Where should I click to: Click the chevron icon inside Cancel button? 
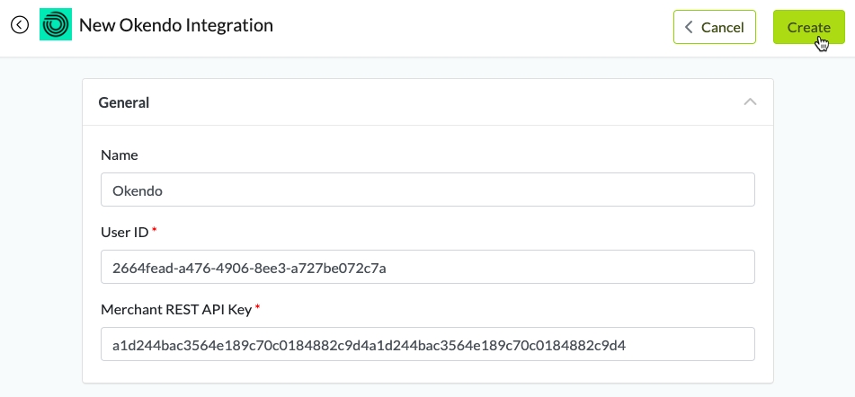pyautogui.click(x=689, y=27)
